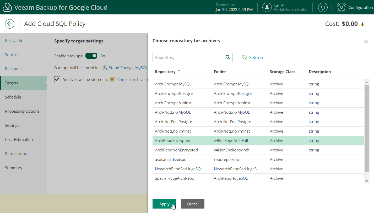The width and height of the screenshot is (374, 213).
Task: Select asdsadsadsadsad repository row
Action: click(258, 160)
